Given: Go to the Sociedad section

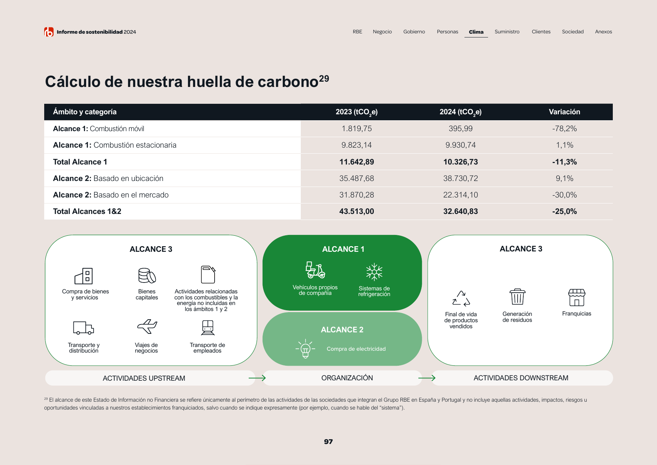Looking at the screenshot, I should pyautogui.click(x=573, y=32).
